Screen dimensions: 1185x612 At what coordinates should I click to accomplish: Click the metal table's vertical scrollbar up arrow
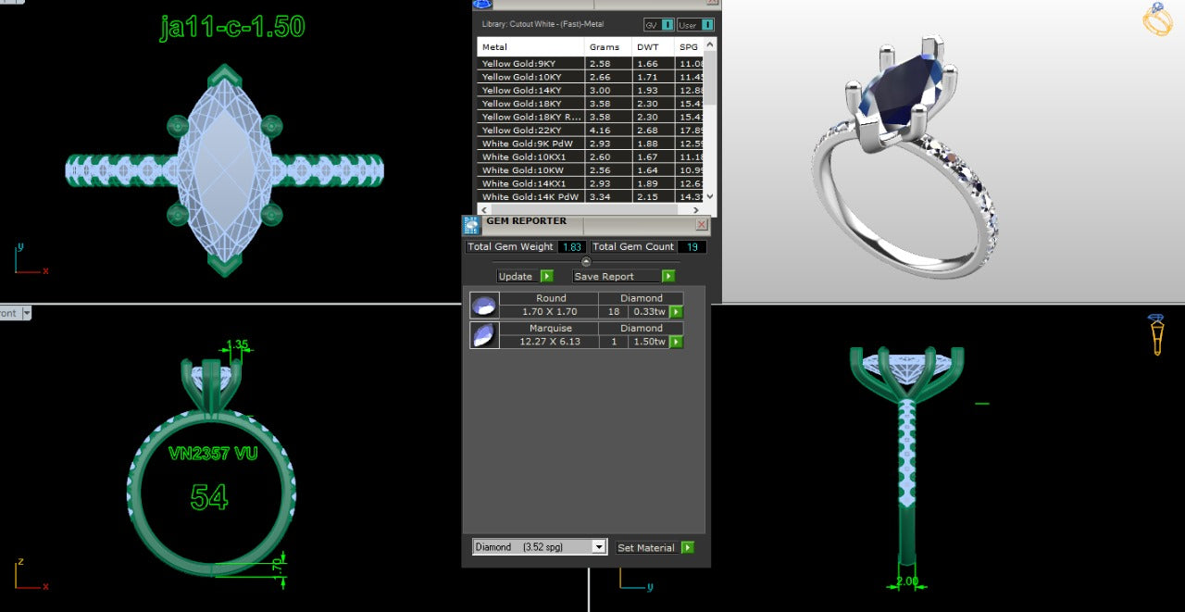coord(710,44)
